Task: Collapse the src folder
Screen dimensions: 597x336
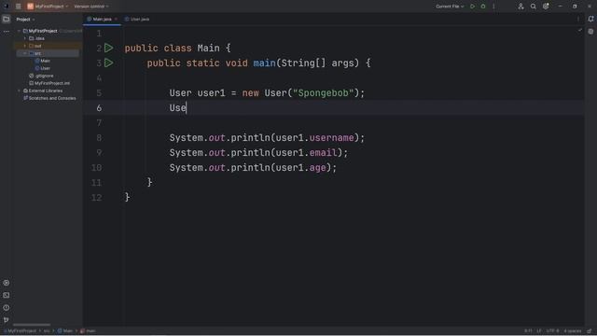Action: tap(25, 53)
